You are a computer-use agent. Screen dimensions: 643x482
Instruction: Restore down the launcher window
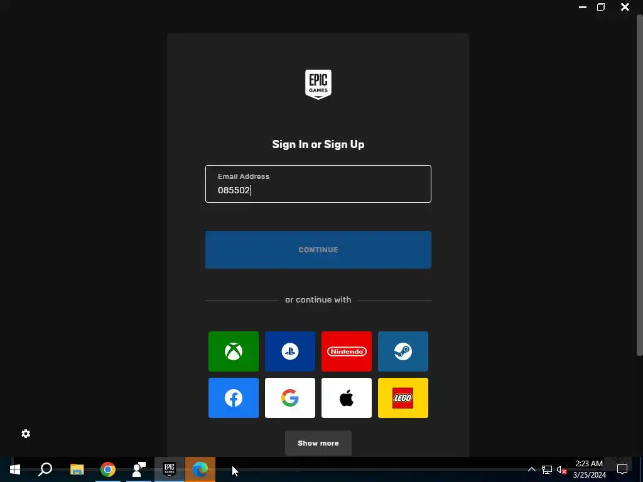(601, 7)
